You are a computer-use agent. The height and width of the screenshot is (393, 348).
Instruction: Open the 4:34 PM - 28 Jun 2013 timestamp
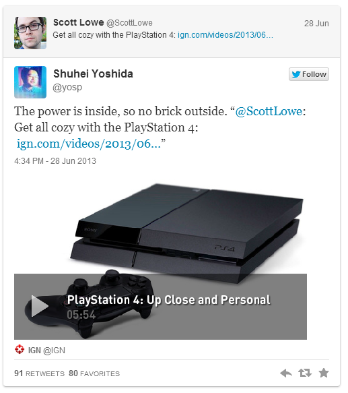tap(55, 161)
